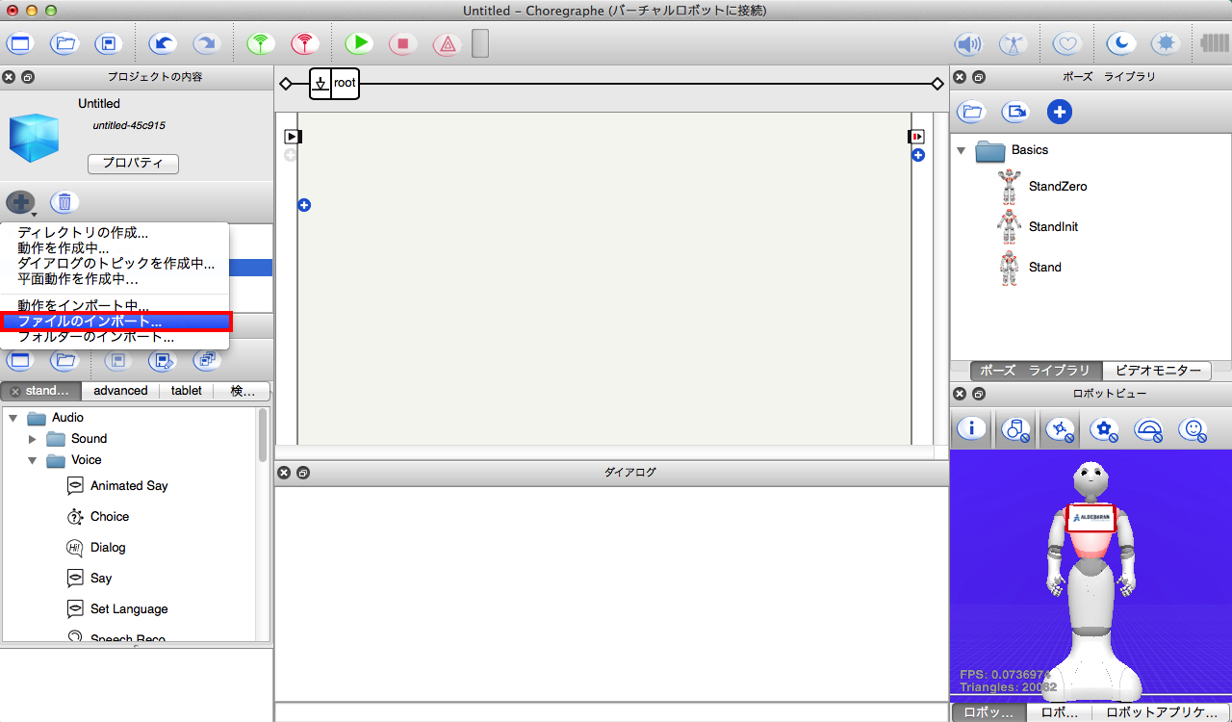Stop the behavior with the red square
1232x722 pixels.
click(403, 43)
